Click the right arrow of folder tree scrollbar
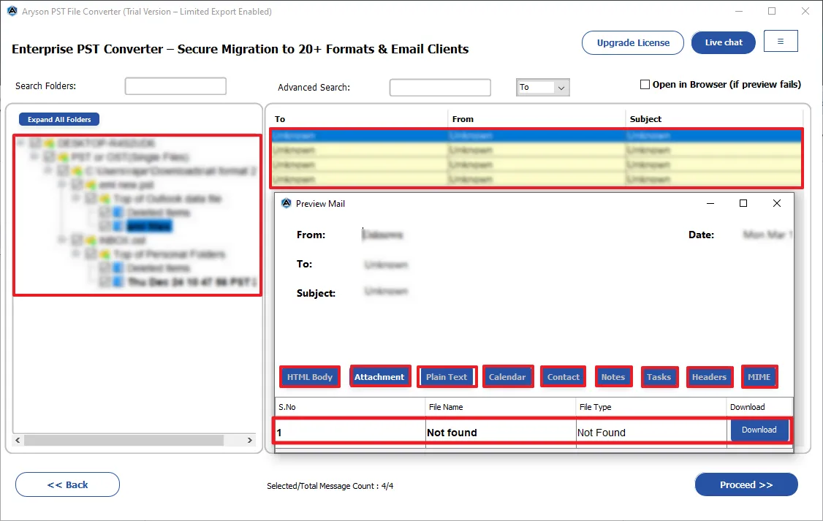The width and height of the screenshot is (823, 521). coord(250,440)
